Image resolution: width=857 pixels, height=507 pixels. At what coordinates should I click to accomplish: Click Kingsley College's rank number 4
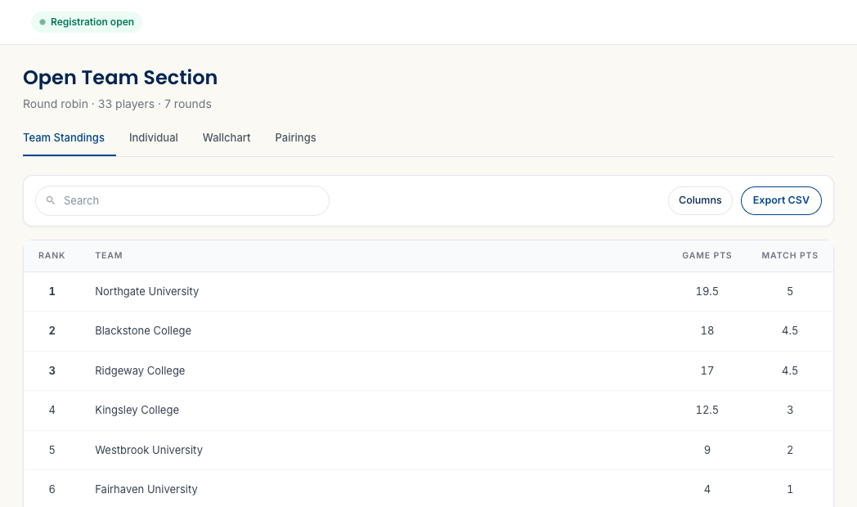[x=52, y=410]
